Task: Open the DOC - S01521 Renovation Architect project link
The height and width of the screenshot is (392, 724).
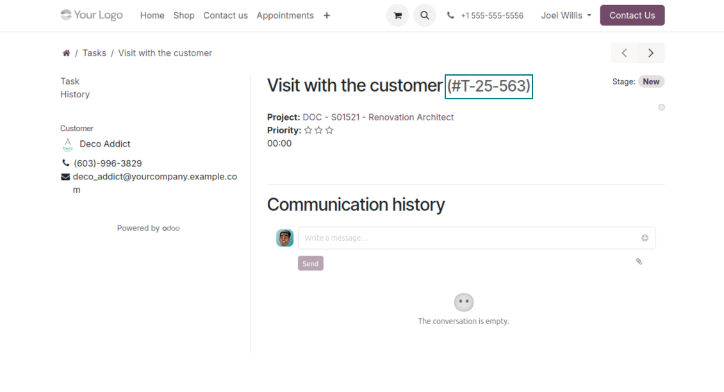Action: (378, 117)
